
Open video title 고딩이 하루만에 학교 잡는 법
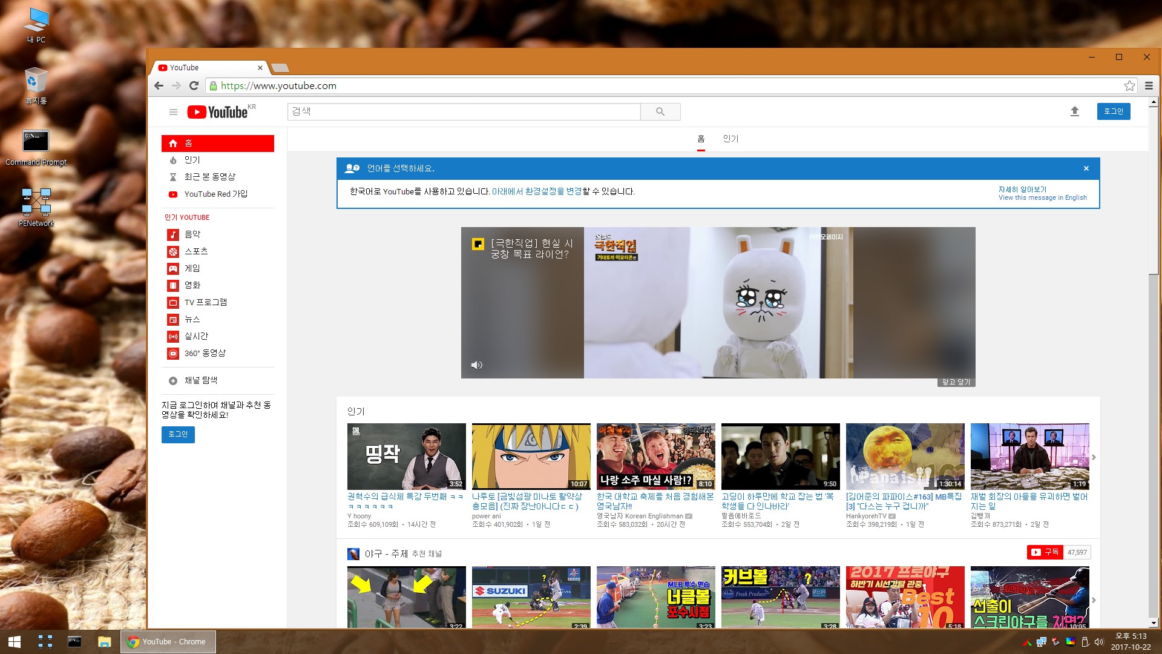point(778,501)
